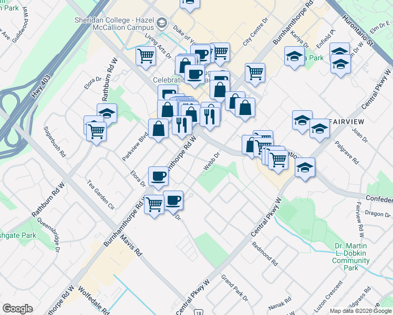Click the Parkview Blvd street label
Screen dimensions: 393x315
(135, 146)
